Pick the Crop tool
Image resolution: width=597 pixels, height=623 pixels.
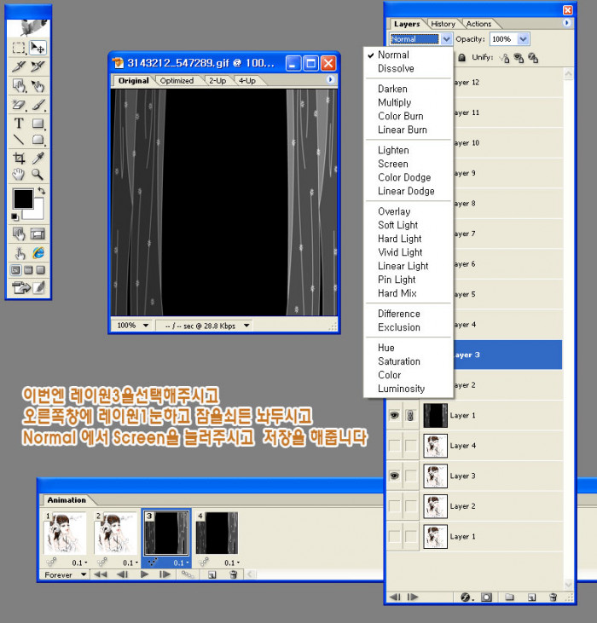click(x=19, y=159)
